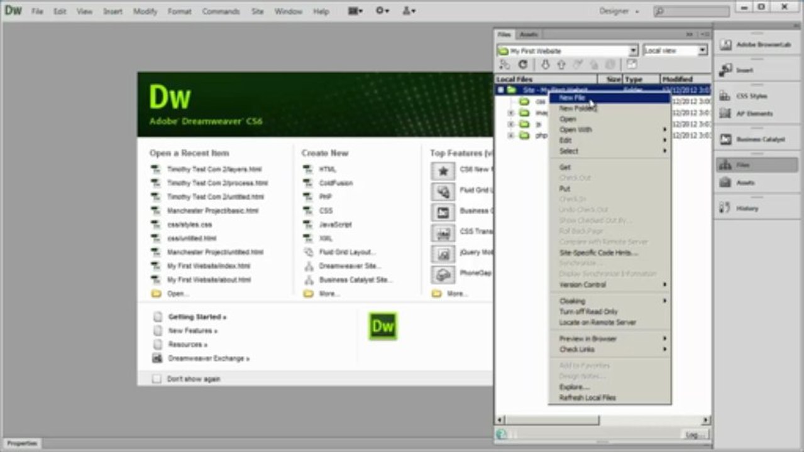Viewport: 804px width, 452px height.
Task: Choose New Folder from the context menu
Action: 609,109
